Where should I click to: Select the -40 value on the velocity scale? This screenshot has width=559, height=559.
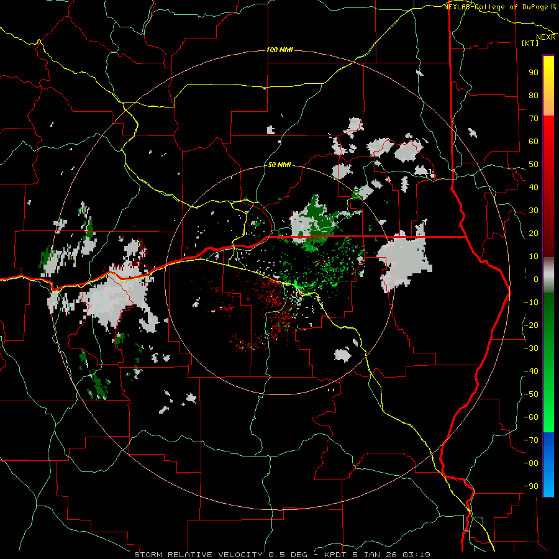pyautogui.click(x=531, y=371)
